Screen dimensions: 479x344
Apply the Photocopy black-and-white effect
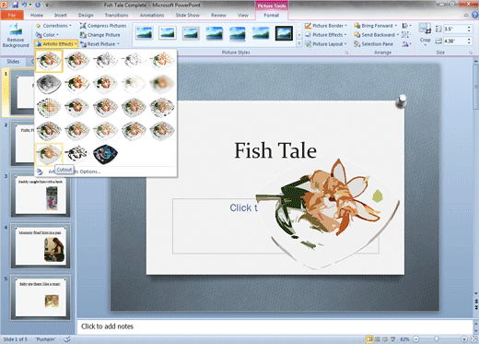click(x=77, y=154)
